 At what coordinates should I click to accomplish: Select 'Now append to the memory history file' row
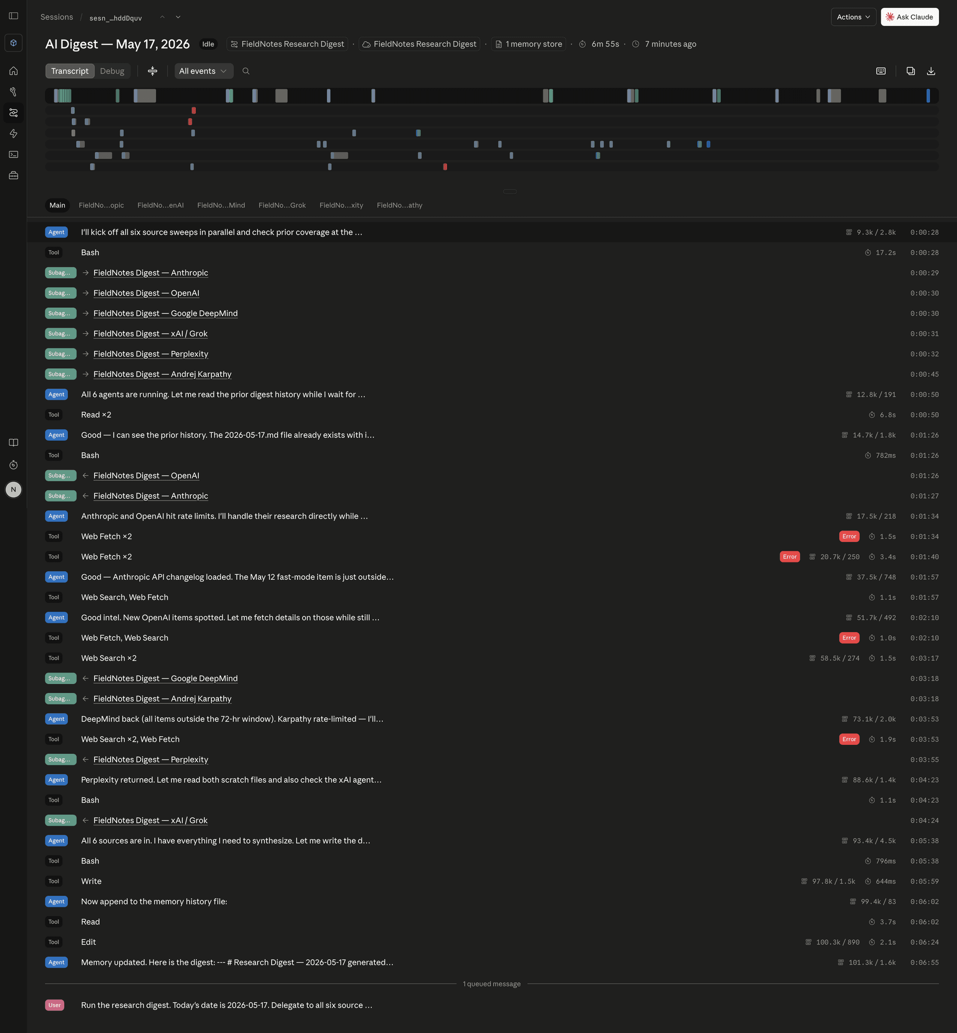491,901
